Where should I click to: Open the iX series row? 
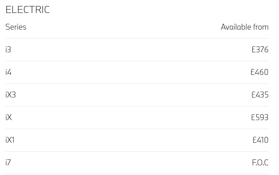137,118
